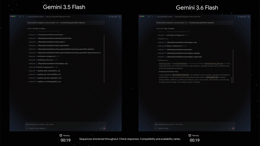Click folder icon of left window's legacy-app row

click(36, 64)
